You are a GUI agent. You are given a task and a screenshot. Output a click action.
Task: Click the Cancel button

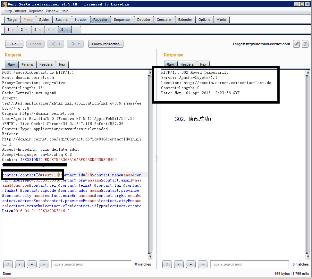click(x=36, y=44)
